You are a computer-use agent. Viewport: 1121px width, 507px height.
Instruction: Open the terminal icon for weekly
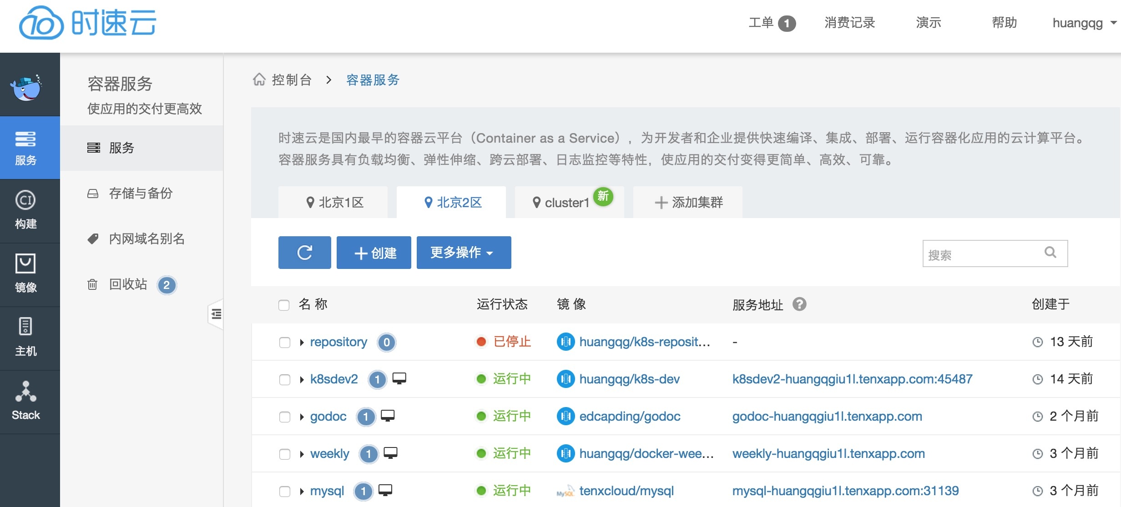tap(390, 452)
